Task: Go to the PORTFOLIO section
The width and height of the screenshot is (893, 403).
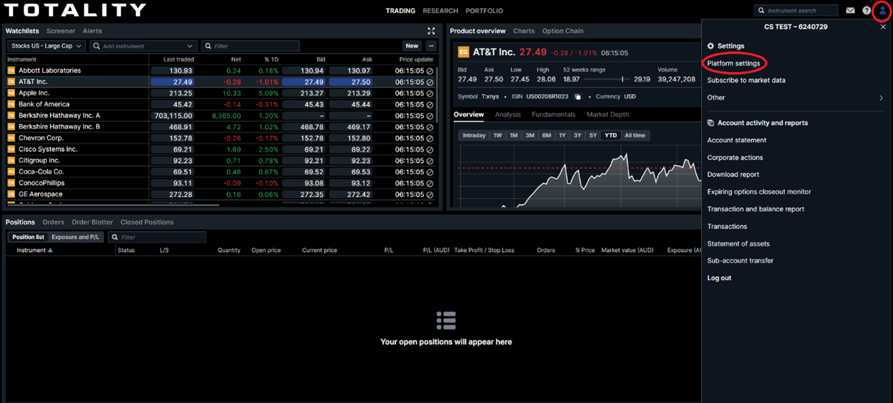Action: coord(484,11)
